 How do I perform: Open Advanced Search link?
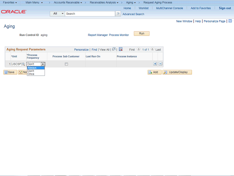pos(133,14)
